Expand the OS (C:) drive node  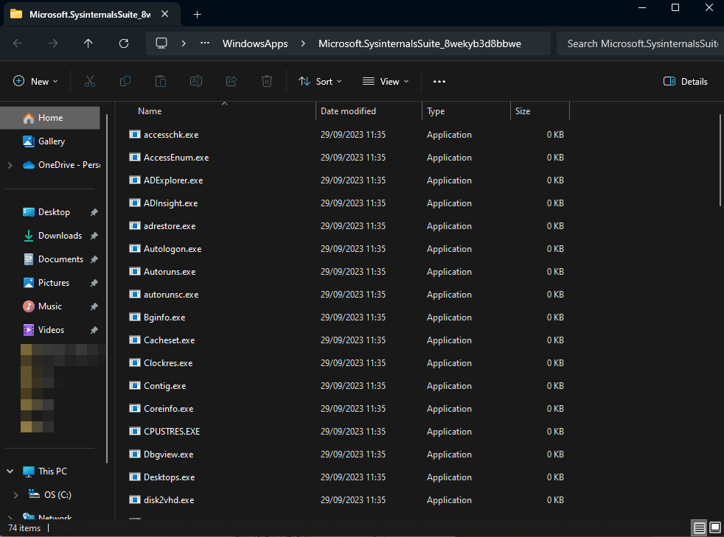(16, 495)
